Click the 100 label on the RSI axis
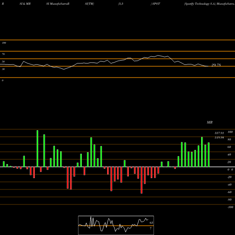 point(4,43)
